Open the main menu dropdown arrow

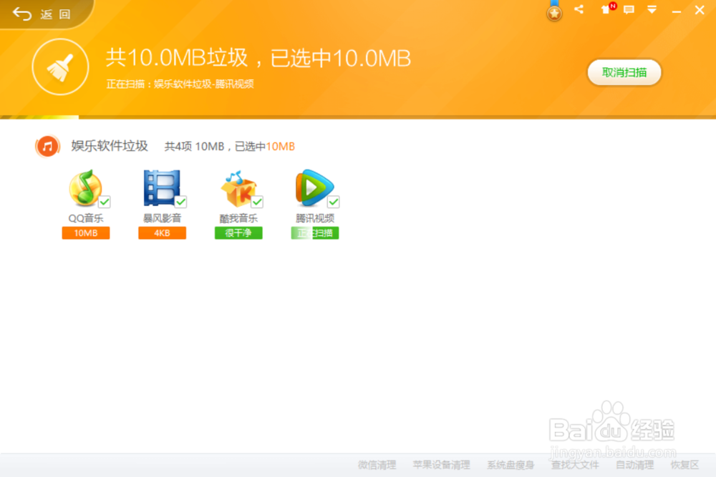pyautogui.click(x=652, y=9)
